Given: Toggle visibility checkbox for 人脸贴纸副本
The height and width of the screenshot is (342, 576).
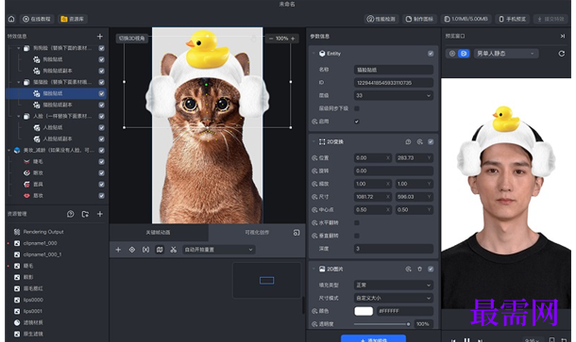Looking at the screenshot, I should 101,138.
